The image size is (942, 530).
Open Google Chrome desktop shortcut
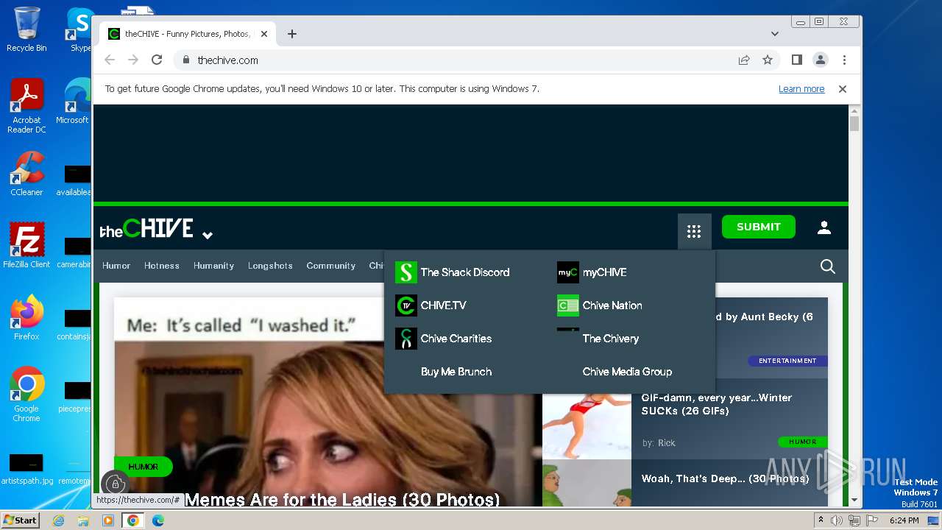[26, 394]
